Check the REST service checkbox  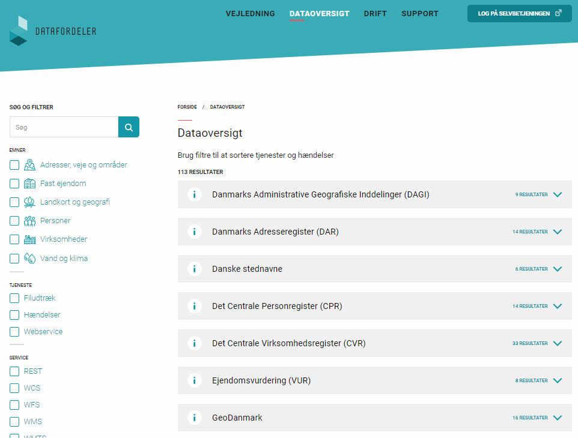(x=14, y=371)
